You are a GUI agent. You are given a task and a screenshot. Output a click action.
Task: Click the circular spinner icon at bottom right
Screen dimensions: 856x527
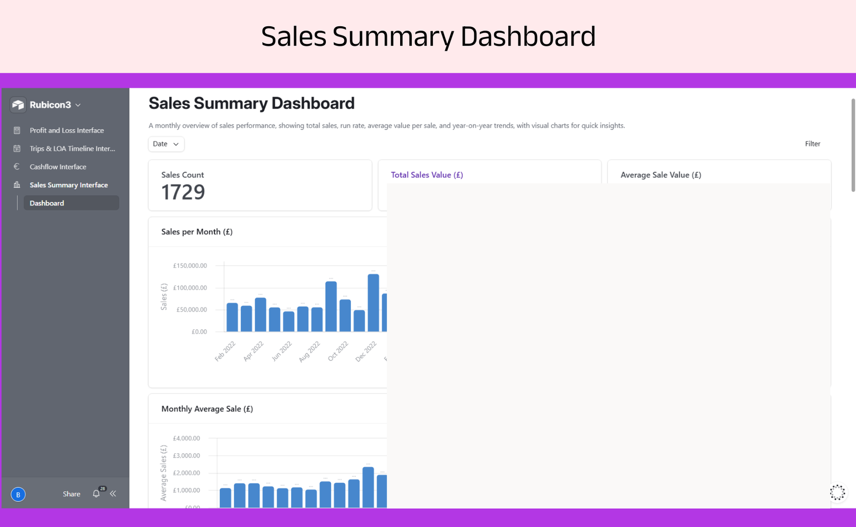[837, 492]
